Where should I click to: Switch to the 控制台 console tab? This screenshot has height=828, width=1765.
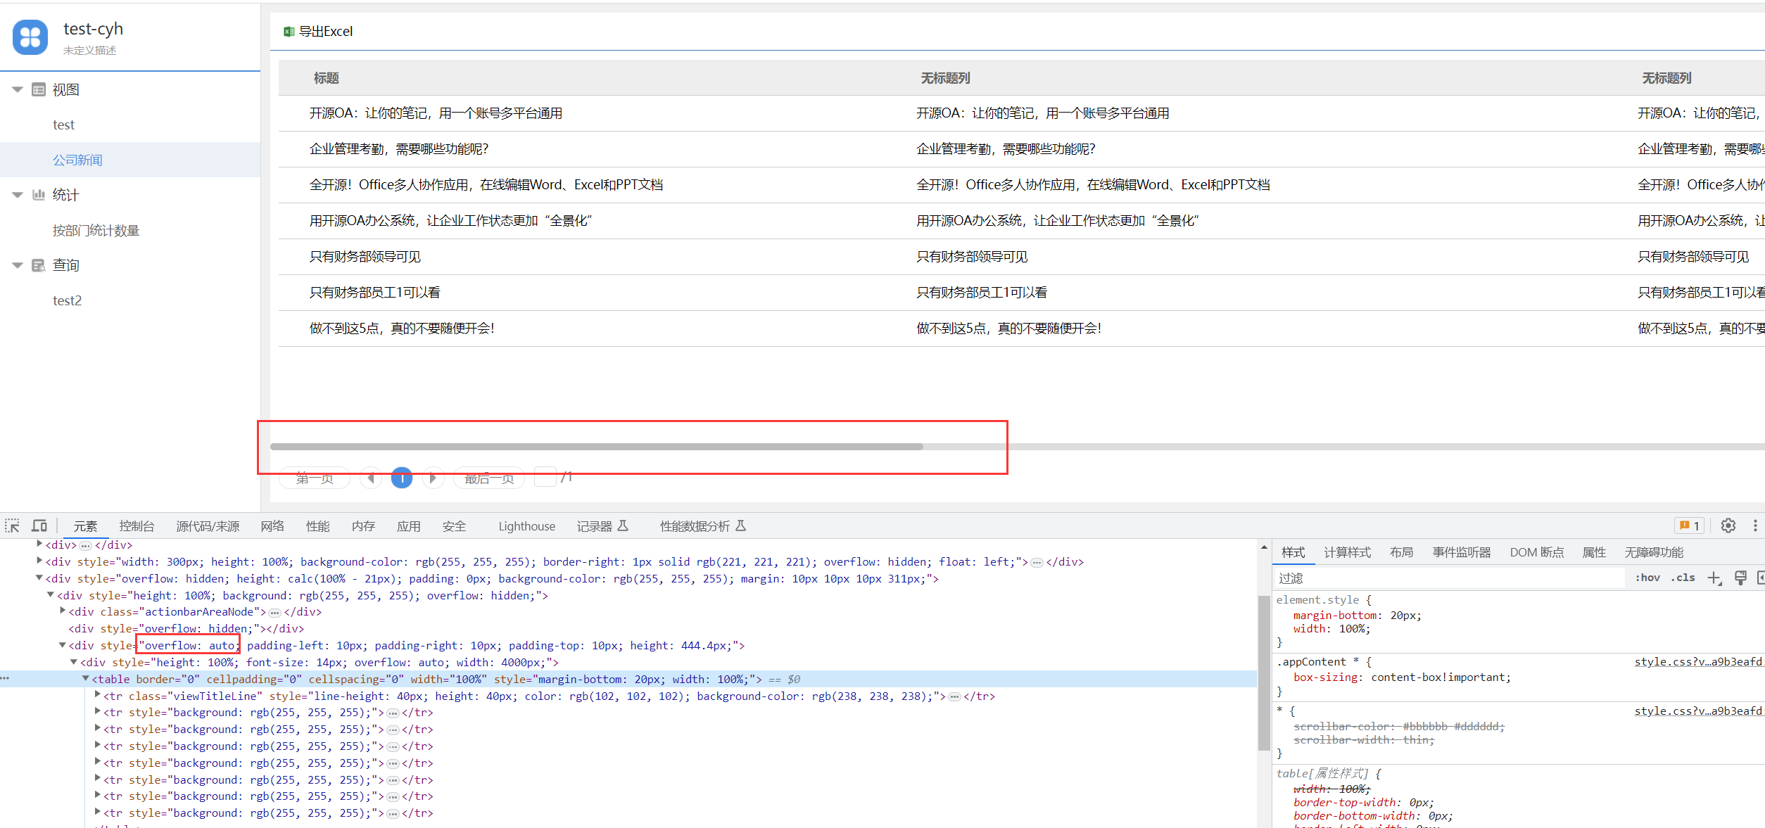[137, 526]
